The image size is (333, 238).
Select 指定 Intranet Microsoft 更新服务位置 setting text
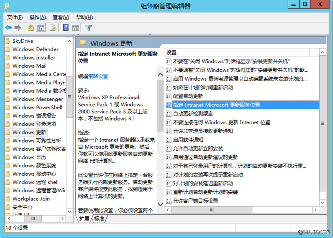point(216,105)
